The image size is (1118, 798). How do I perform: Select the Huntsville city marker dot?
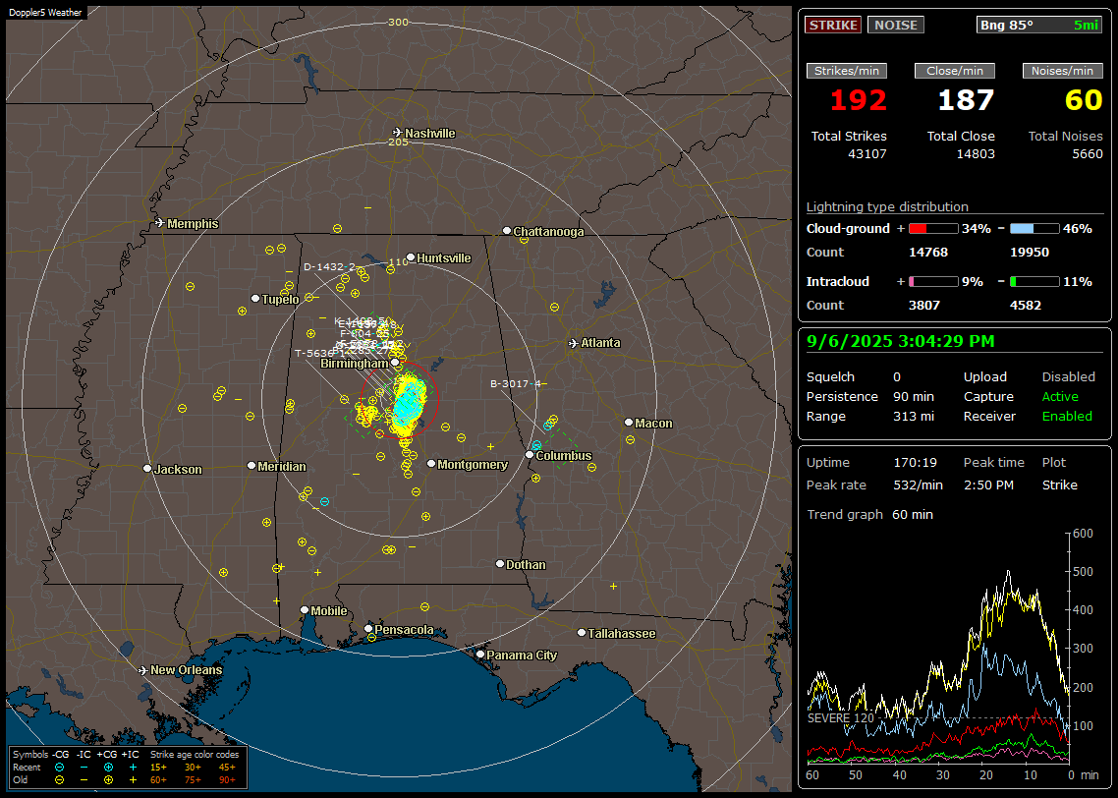pos(411,257)
